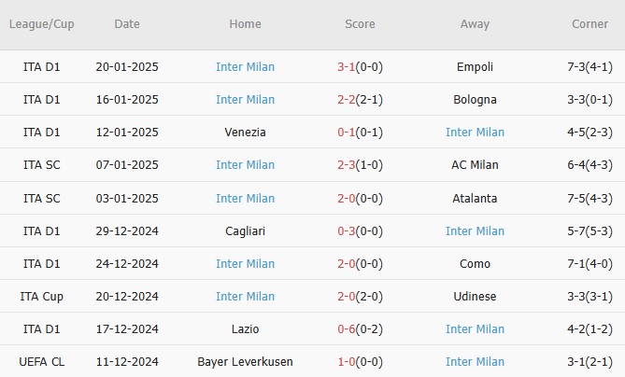This screenshot has width=625, height=377.
Task: Open the Udinese team link
Action: [x=475, y=297]
